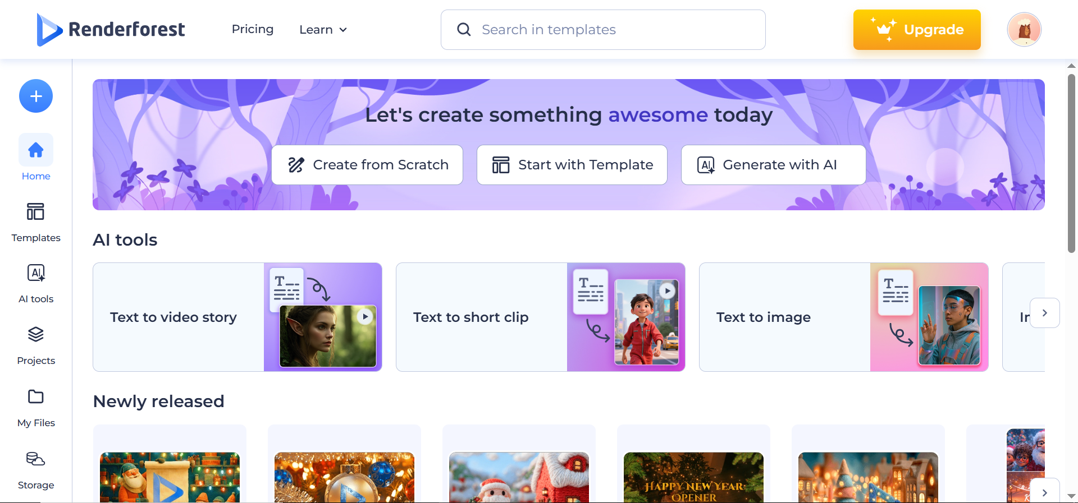The image size is (1078, 503).
Task: Open the Home sidebar icon
Action: (x=36, y=150)
